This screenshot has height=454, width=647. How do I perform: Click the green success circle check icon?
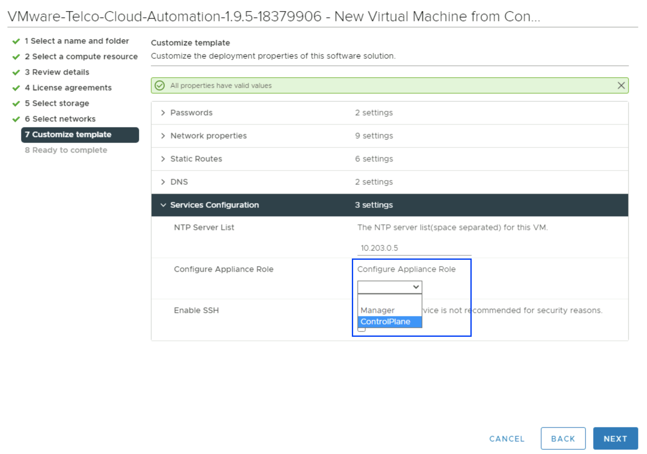tap(160, 85)
